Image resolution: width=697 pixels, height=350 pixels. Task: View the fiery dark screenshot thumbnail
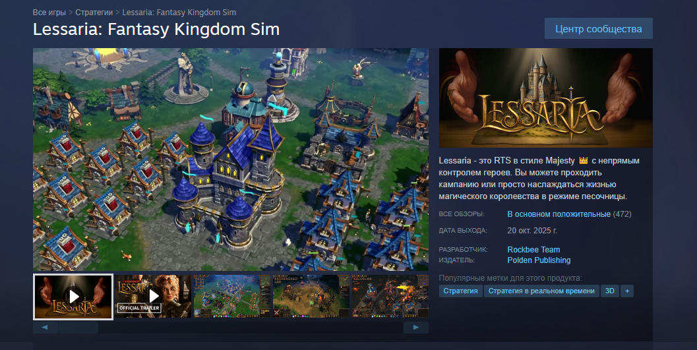tap(390, 296)
